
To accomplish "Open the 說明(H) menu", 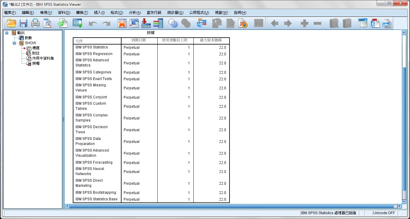I will tap(240, 13).
